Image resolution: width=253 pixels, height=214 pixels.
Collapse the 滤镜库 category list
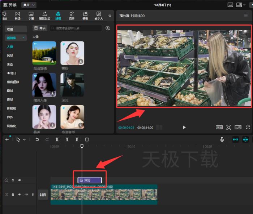(24, 38)
